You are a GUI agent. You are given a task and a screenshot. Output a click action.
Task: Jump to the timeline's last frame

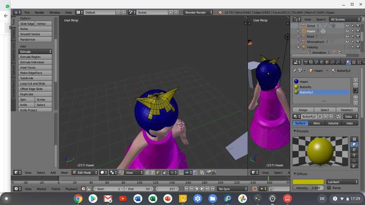(213, 189)
